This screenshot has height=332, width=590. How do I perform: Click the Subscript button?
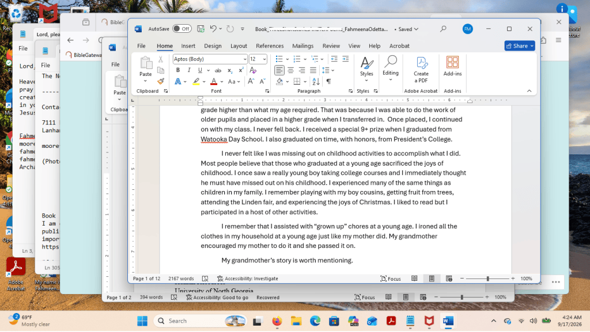(x=229, y=70)
